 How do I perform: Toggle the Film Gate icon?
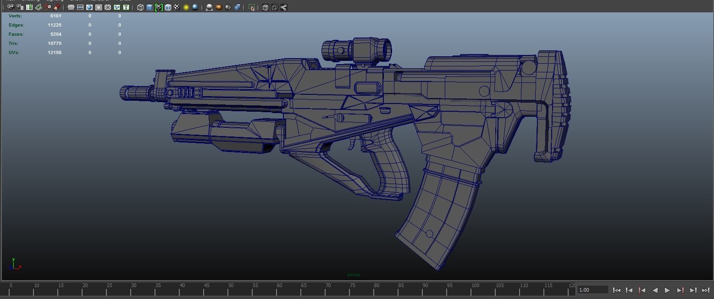pyautogui.click(x=80, y=7)
